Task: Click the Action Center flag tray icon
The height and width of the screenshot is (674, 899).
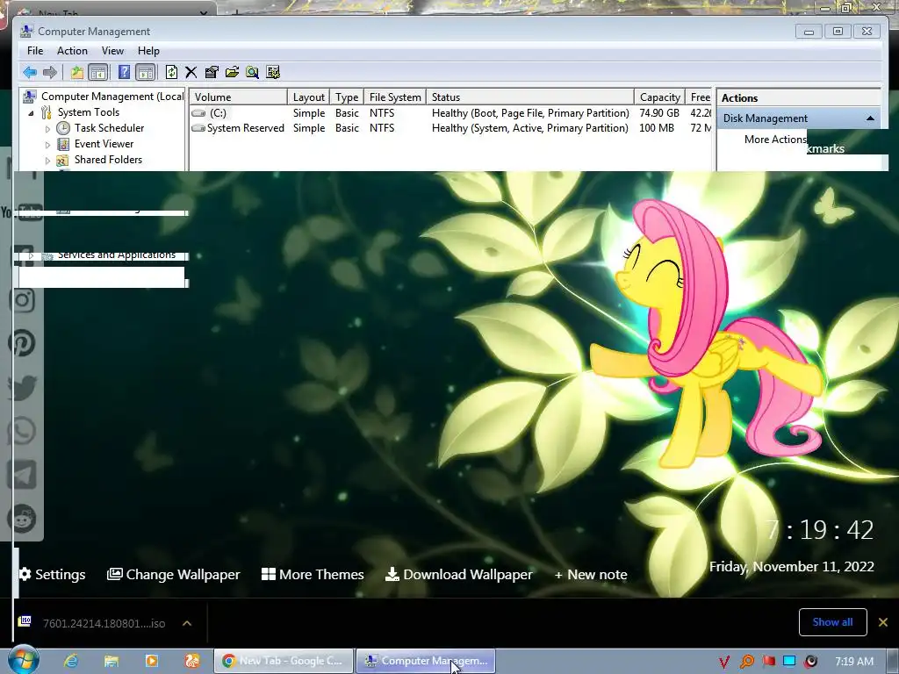Action: (768, 662)
